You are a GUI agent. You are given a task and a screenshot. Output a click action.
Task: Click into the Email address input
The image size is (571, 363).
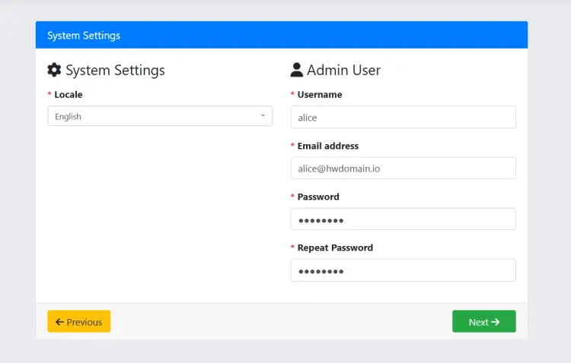click(x=403, y=168)
